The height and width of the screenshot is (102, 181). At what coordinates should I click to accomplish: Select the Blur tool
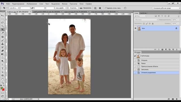[x=3, y=58]
